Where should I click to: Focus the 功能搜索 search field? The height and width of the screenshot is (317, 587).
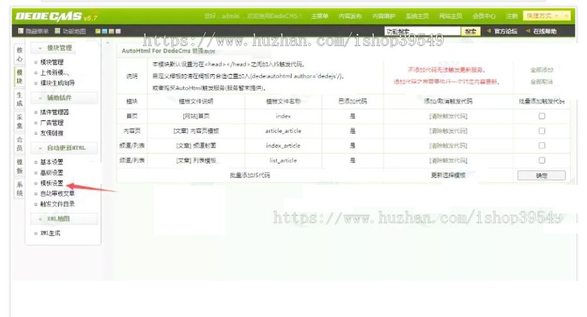coord(422,31)
